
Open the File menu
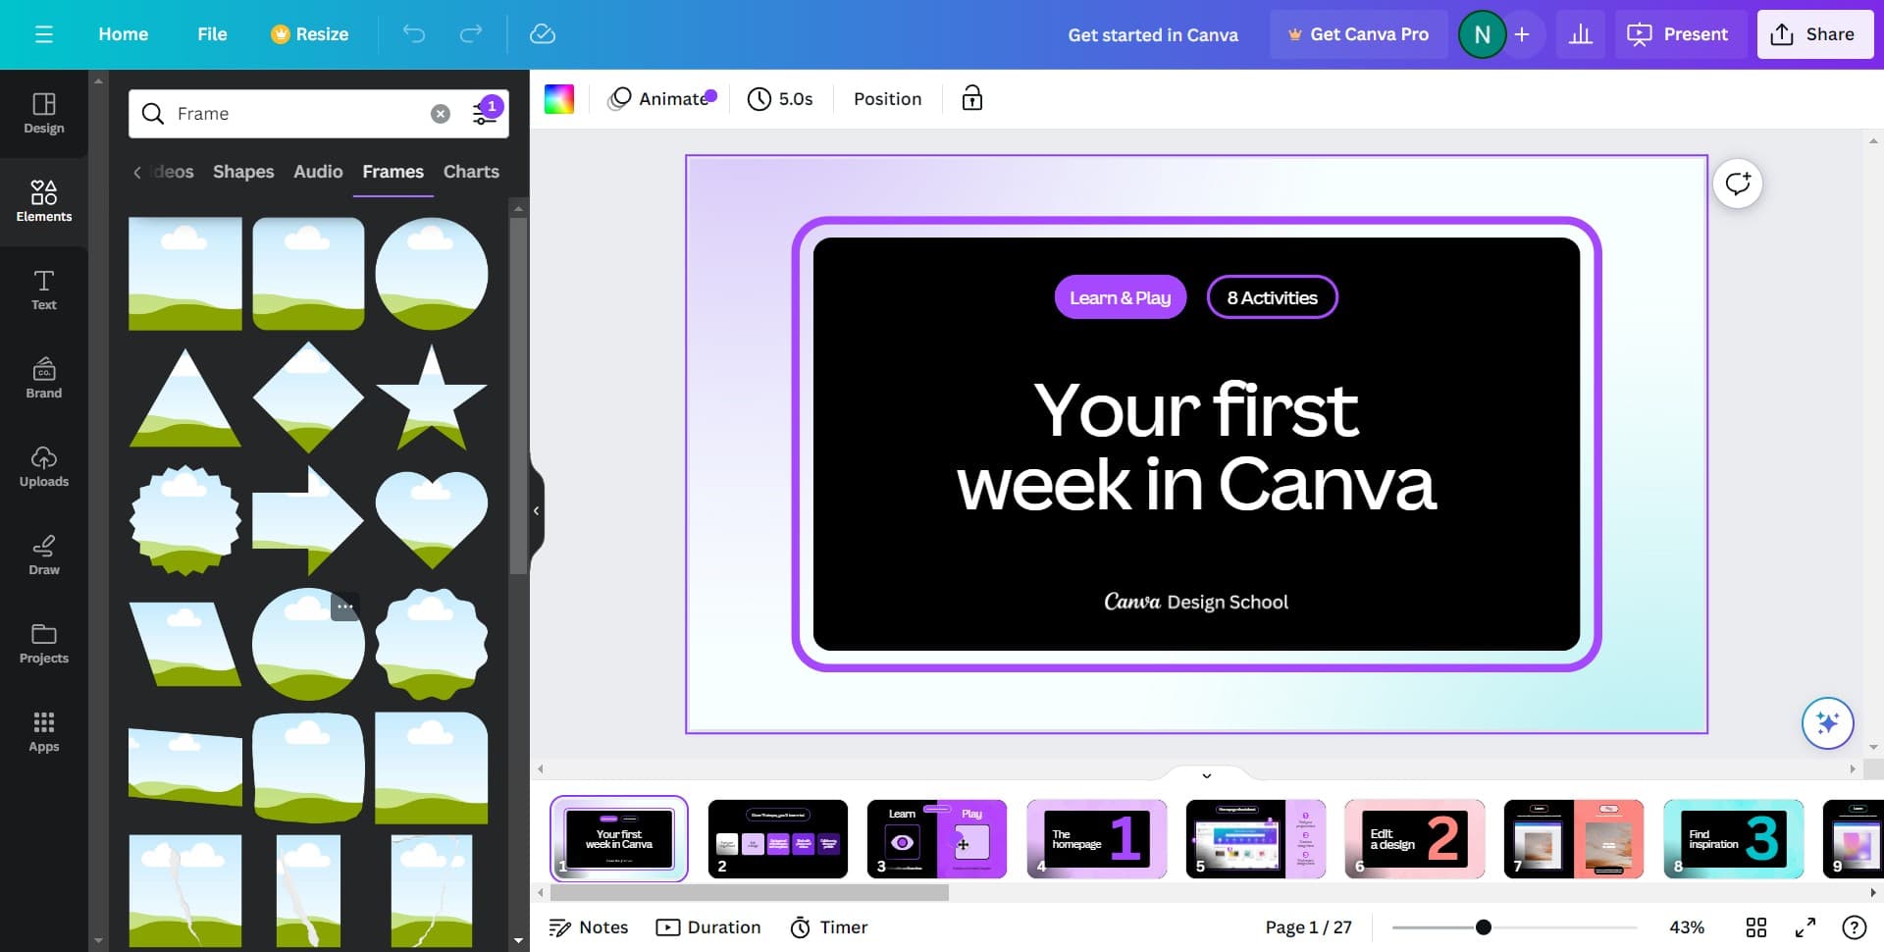[212, 34]
